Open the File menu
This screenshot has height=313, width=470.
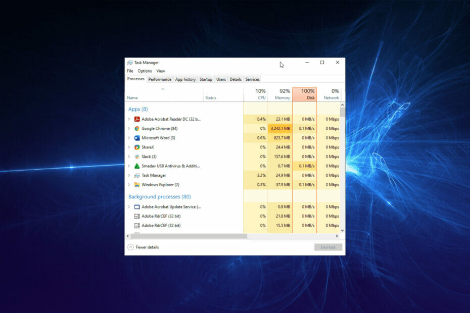tap(130, 71)
